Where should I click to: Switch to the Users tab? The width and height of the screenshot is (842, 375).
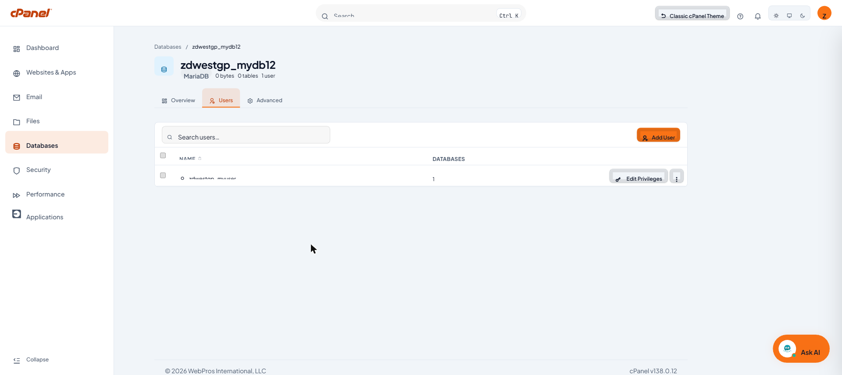coord(221,98)
